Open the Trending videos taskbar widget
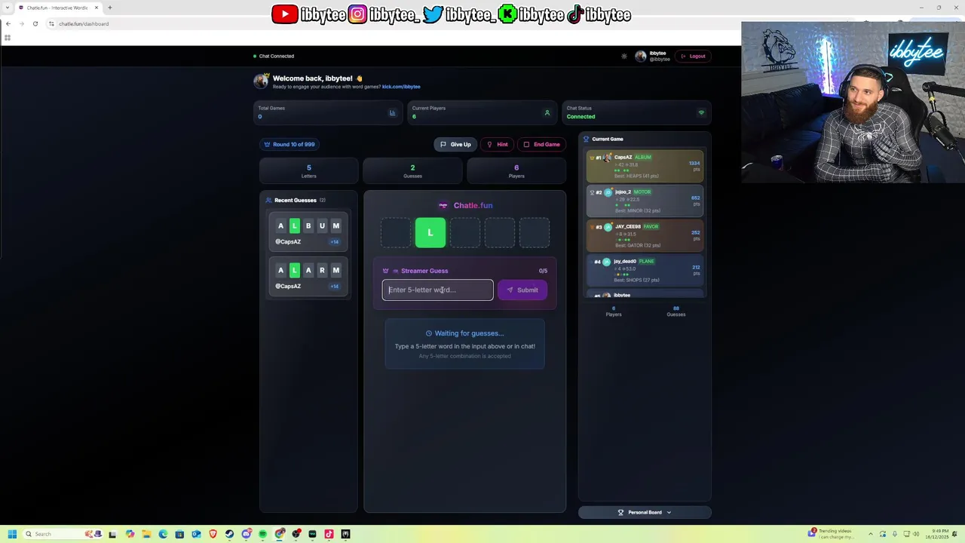Viewport: 965px width, 543px height. pos(832,534)
